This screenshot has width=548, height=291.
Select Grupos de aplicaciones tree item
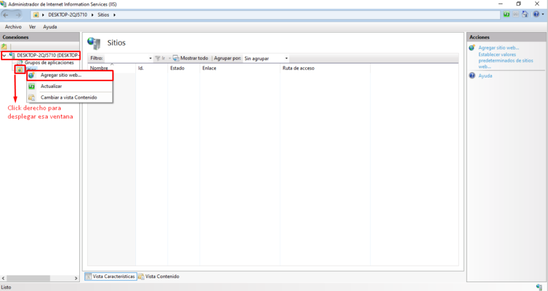click(49, 63)
